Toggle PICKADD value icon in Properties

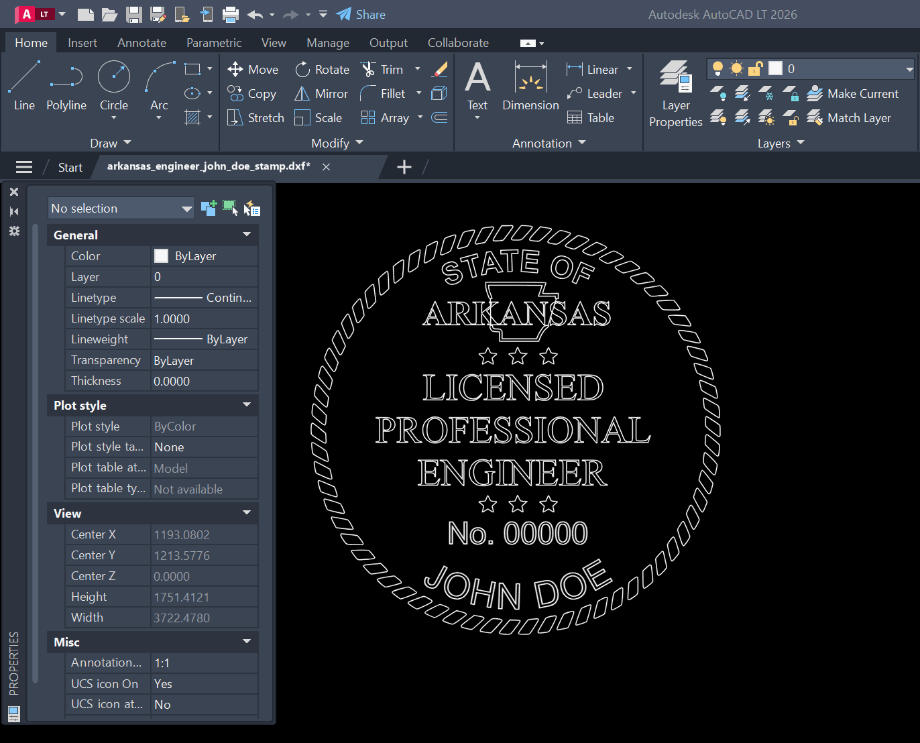209,209
